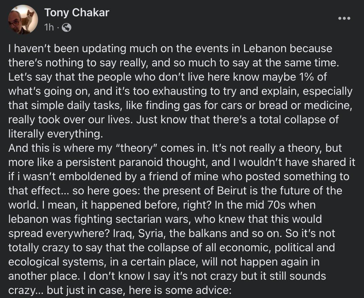Open the Tony Chakar name link
This screenshot has height=298, width=364.
pyautogui.click(x=77, y=13)
